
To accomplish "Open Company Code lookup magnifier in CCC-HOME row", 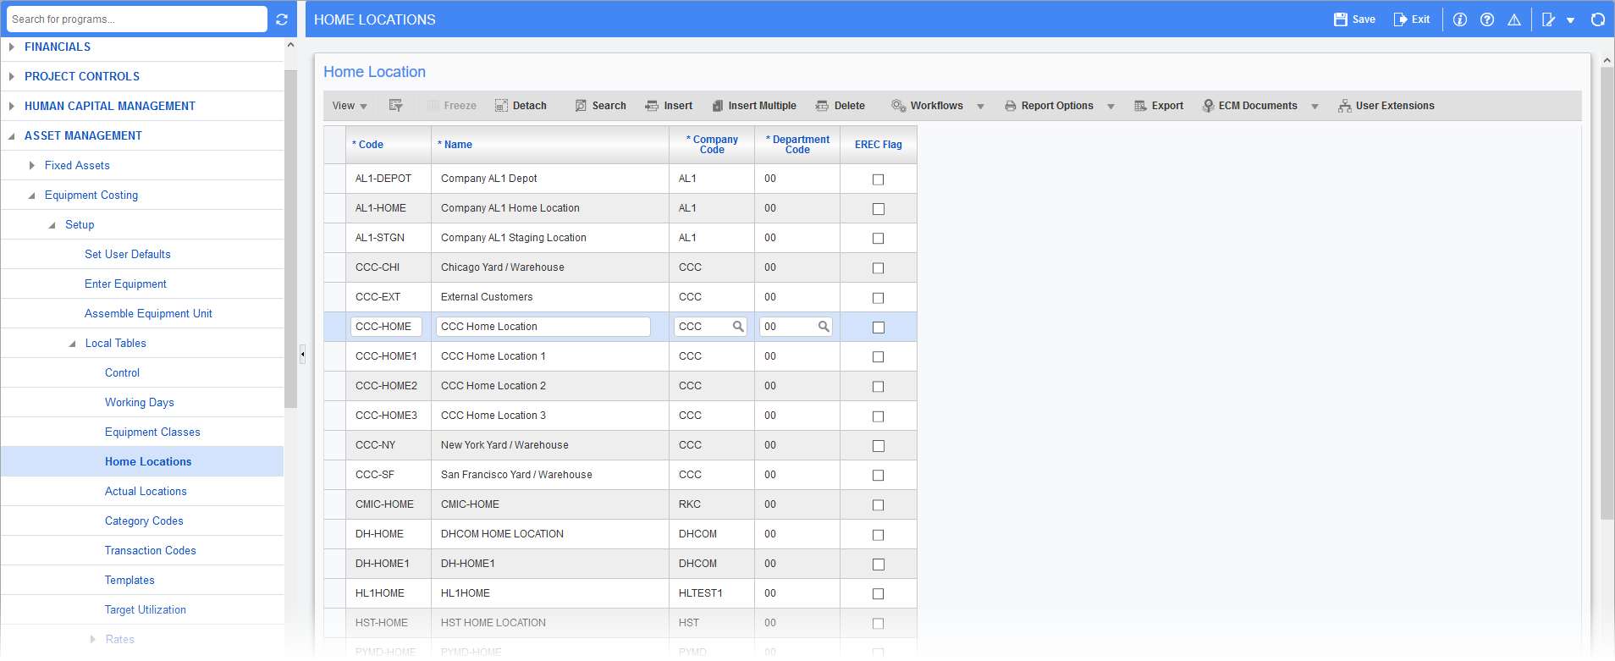I will [738, 327].
